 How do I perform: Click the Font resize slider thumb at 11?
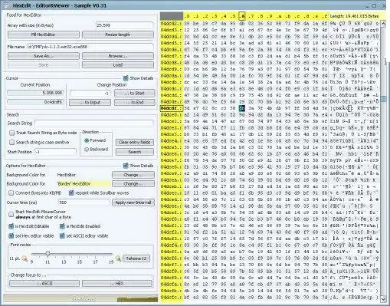pyautogui.click(x=48, y=254)
